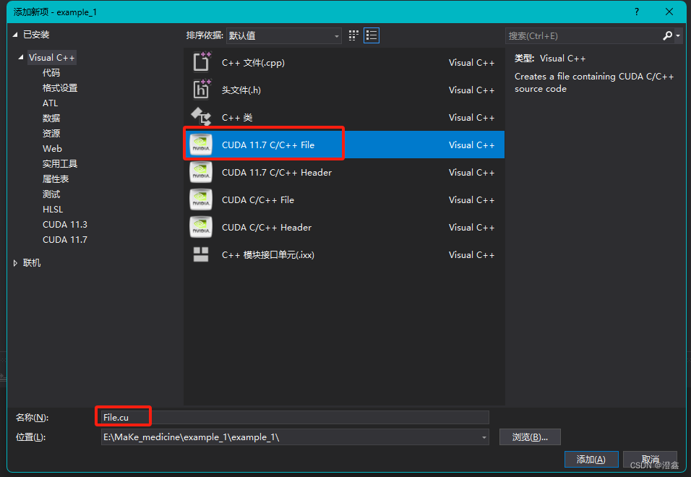Click the 浏览(B) browse button
Viewport: 691px width, 477px height.
tap(528, 437)
